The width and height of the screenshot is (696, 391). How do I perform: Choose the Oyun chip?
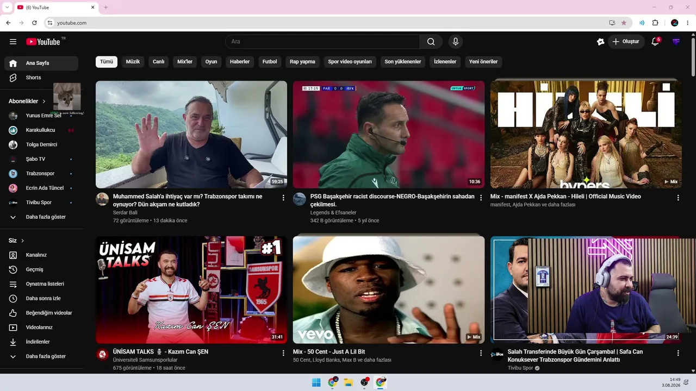pyautogui.click(x=211, y=62)
